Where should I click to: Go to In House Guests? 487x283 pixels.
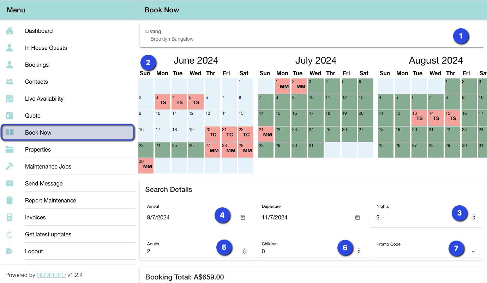click(x=46, y=48)
